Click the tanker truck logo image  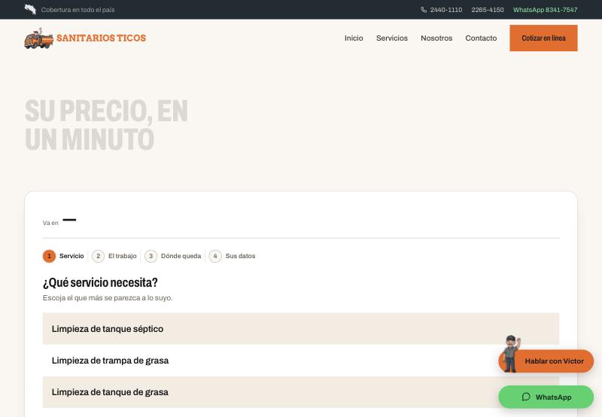tap(39, 38)
